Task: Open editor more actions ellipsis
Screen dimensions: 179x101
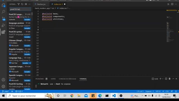Action: coord(176,4)
